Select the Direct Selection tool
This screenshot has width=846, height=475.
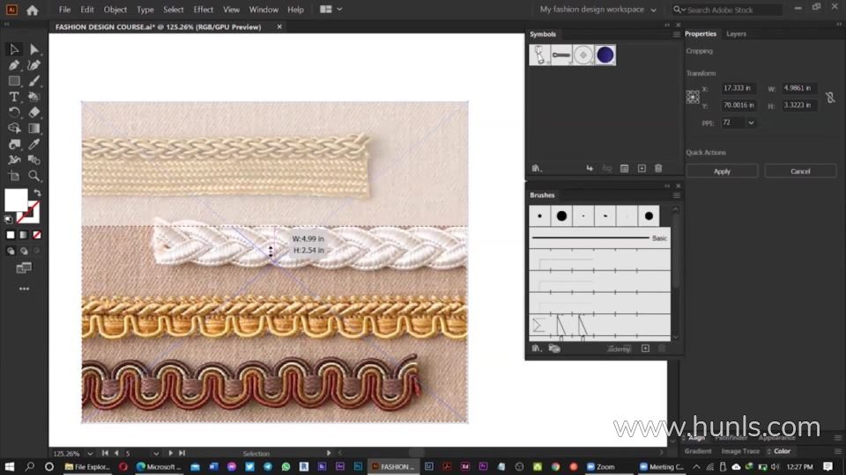point(34,49)
